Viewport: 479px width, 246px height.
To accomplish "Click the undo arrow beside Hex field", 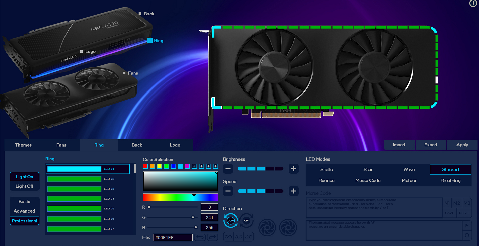I will pos(200,237).
